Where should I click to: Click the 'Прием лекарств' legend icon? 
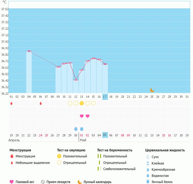[43, 182]
